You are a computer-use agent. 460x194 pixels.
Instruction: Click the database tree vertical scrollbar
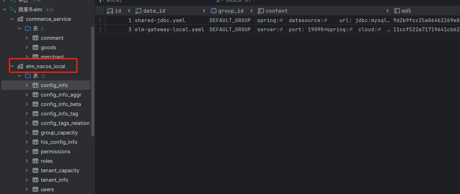pyautogui.click(x=93, y=81)
